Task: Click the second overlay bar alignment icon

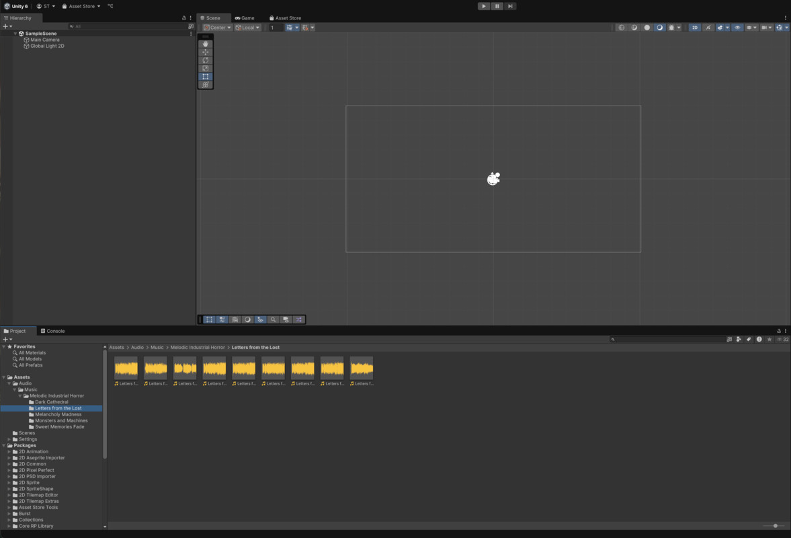Action: 222,319
